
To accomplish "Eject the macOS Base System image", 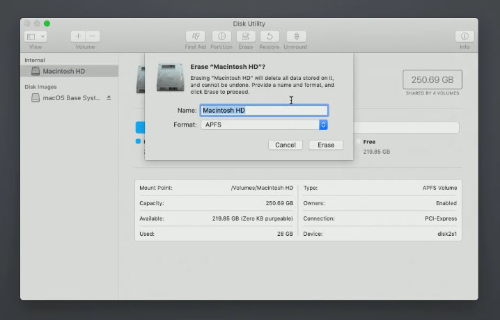I will point(109,98).
